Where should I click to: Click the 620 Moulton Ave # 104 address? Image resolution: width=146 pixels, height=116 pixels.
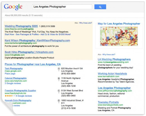pyautogui.click(x=72, y=68)
